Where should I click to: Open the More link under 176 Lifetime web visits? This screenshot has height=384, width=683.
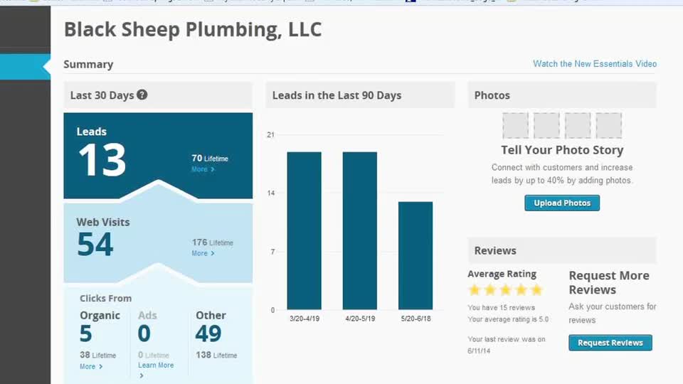tap(203, 253)
